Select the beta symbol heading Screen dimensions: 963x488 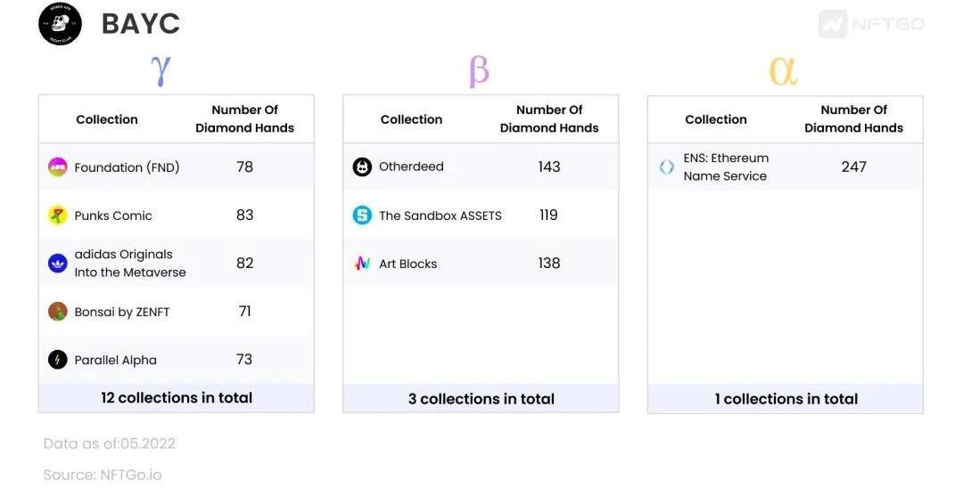tap(479, 72)
